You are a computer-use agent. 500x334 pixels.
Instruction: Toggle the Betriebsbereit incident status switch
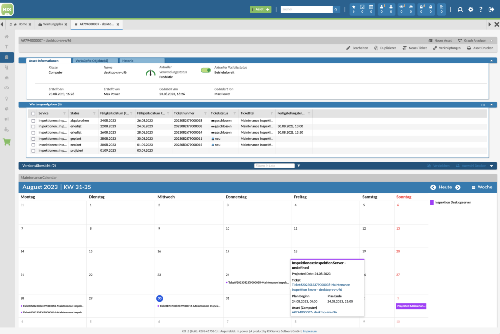pyautogui.click(x=206, y=70)
